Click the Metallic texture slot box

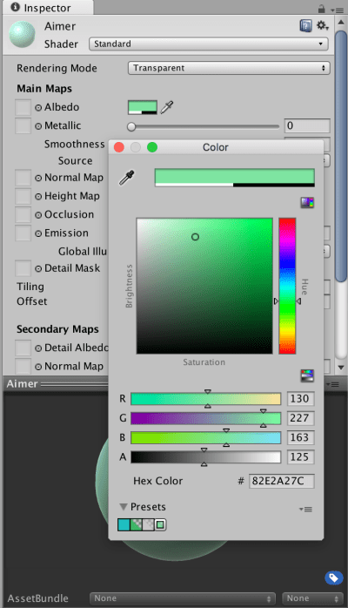[23, 126]
